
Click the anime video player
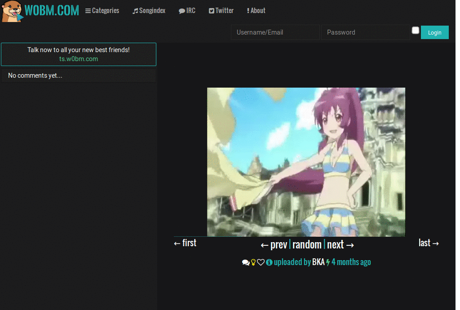point(306,162)
